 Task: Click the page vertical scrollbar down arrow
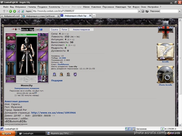point(180,125)
